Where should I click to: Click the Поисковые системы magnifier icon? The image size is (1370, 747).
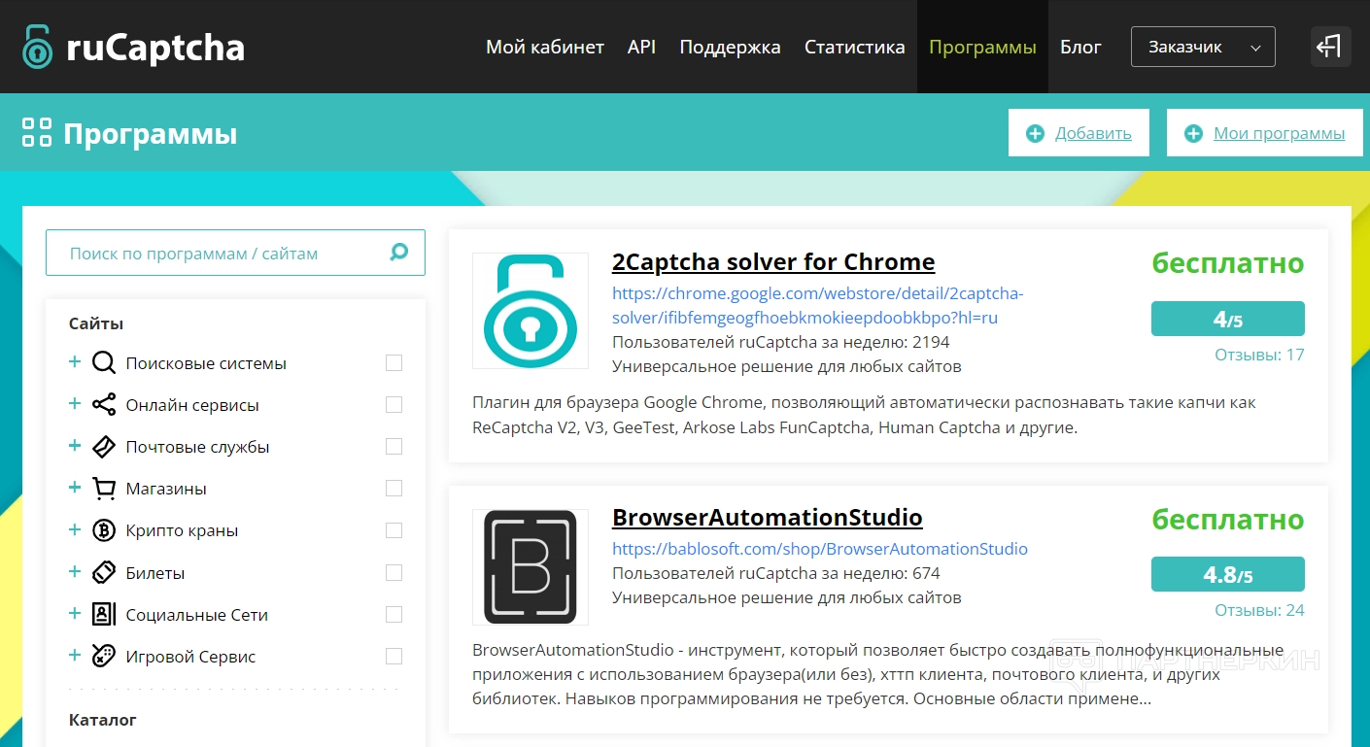pos(104,363)
